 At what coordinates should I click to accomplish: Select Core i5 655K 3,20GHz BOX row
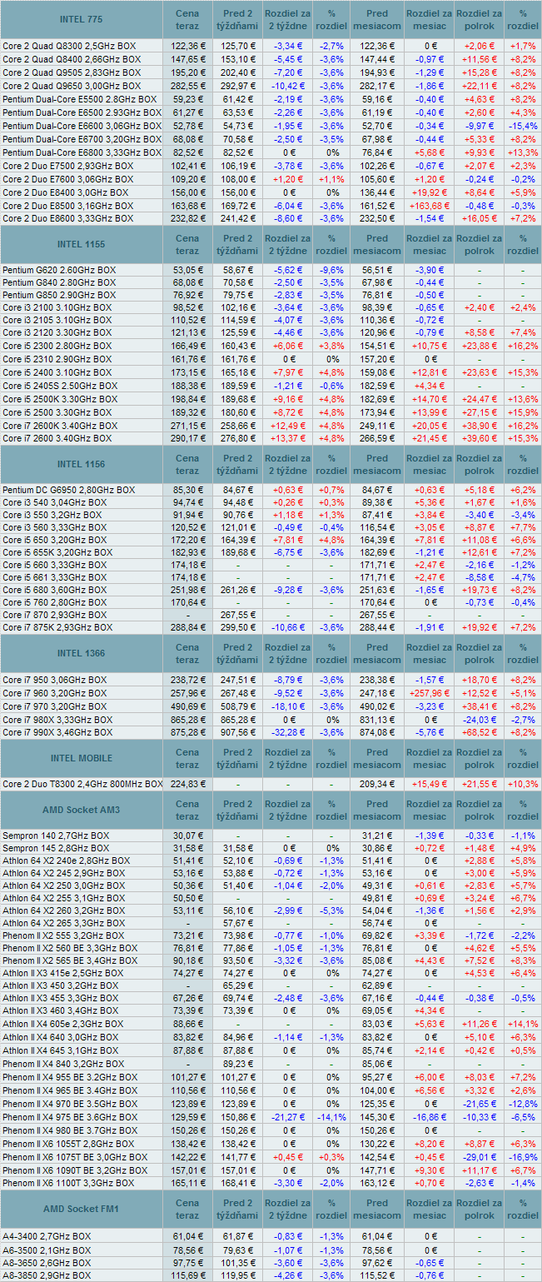271,552
